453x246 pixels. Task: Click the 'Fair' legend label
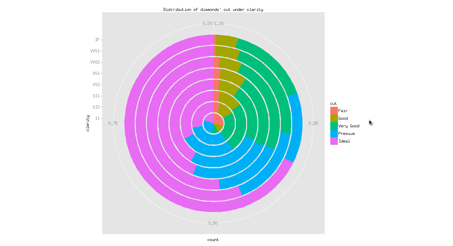(x=343, y=111)
